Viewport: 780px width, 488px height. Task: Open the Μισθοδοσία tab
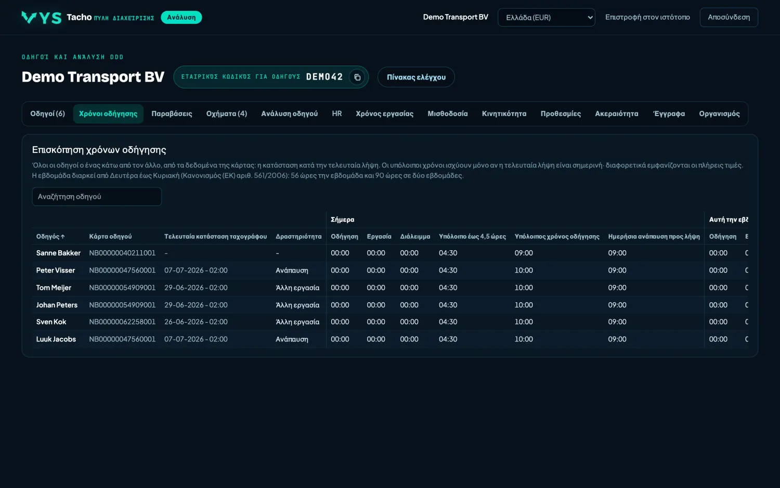448,114
